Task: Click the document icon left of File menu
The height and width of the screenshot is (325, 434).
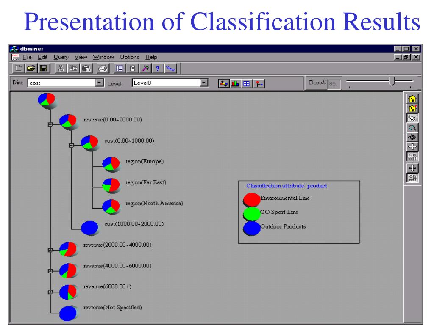Action: 15,57
